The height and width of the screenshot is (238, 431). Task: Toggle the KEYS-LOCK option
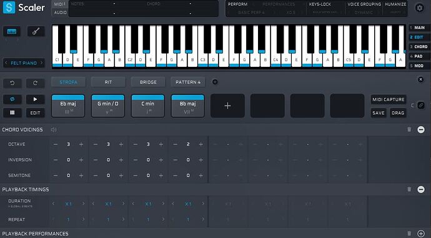click(320, 4)
